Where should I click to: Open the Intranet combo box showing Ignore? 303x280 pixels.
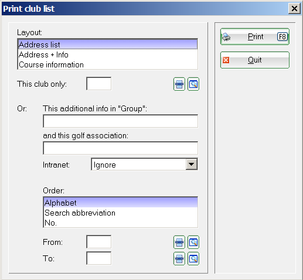[x=144, y=164]
